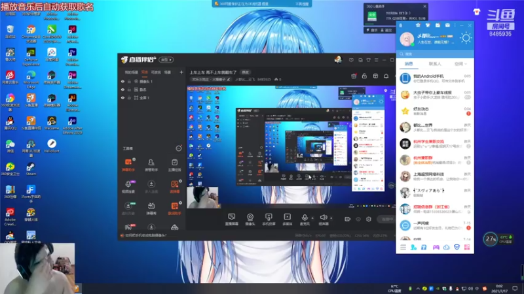Select the QQ Contacts tab

435,63
